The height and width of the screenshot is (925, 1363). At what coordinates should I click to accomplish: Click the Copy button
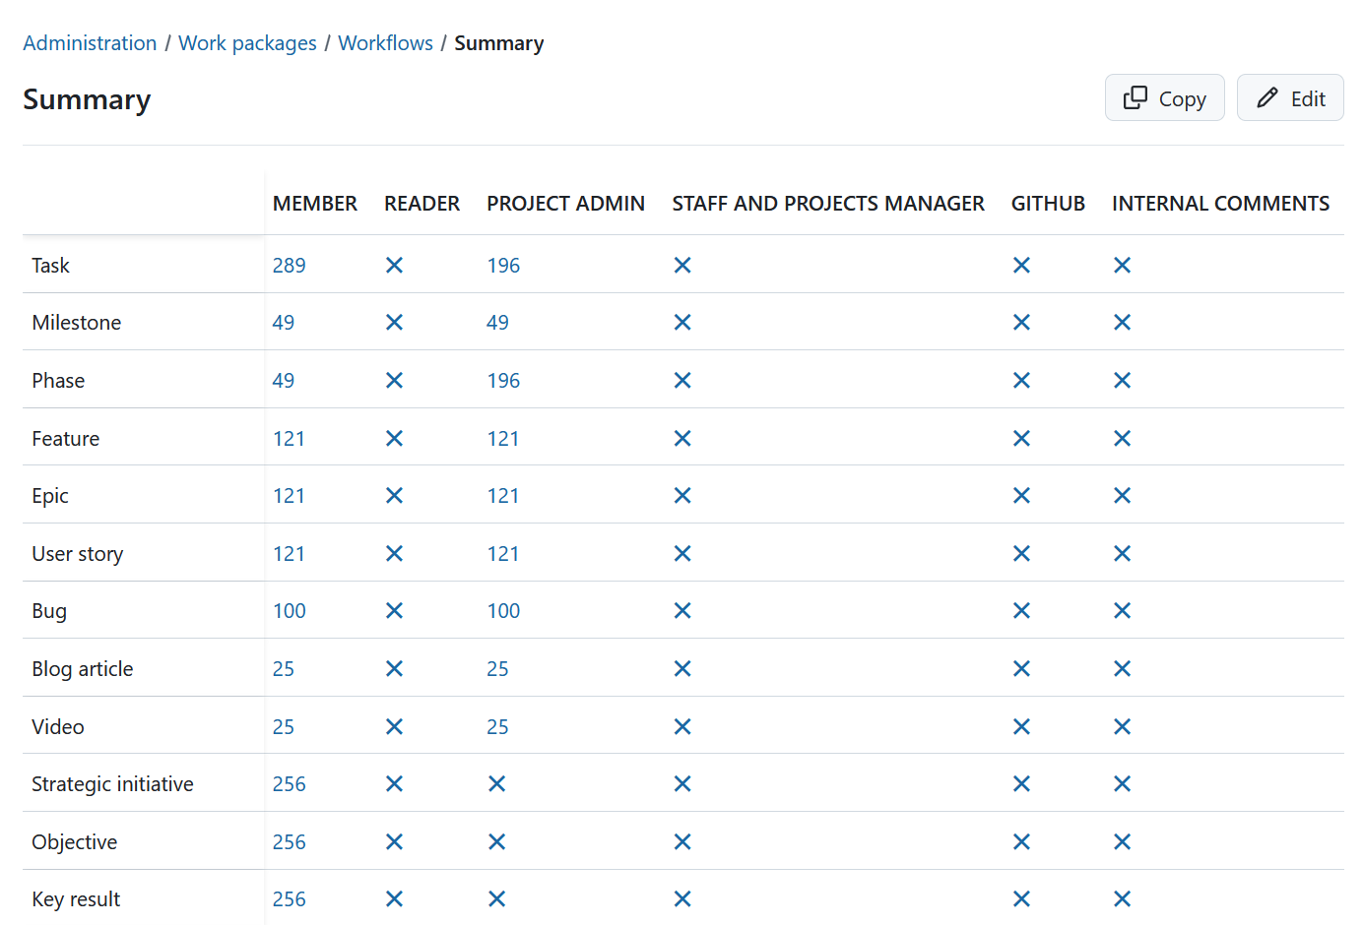click(1165, 97)
